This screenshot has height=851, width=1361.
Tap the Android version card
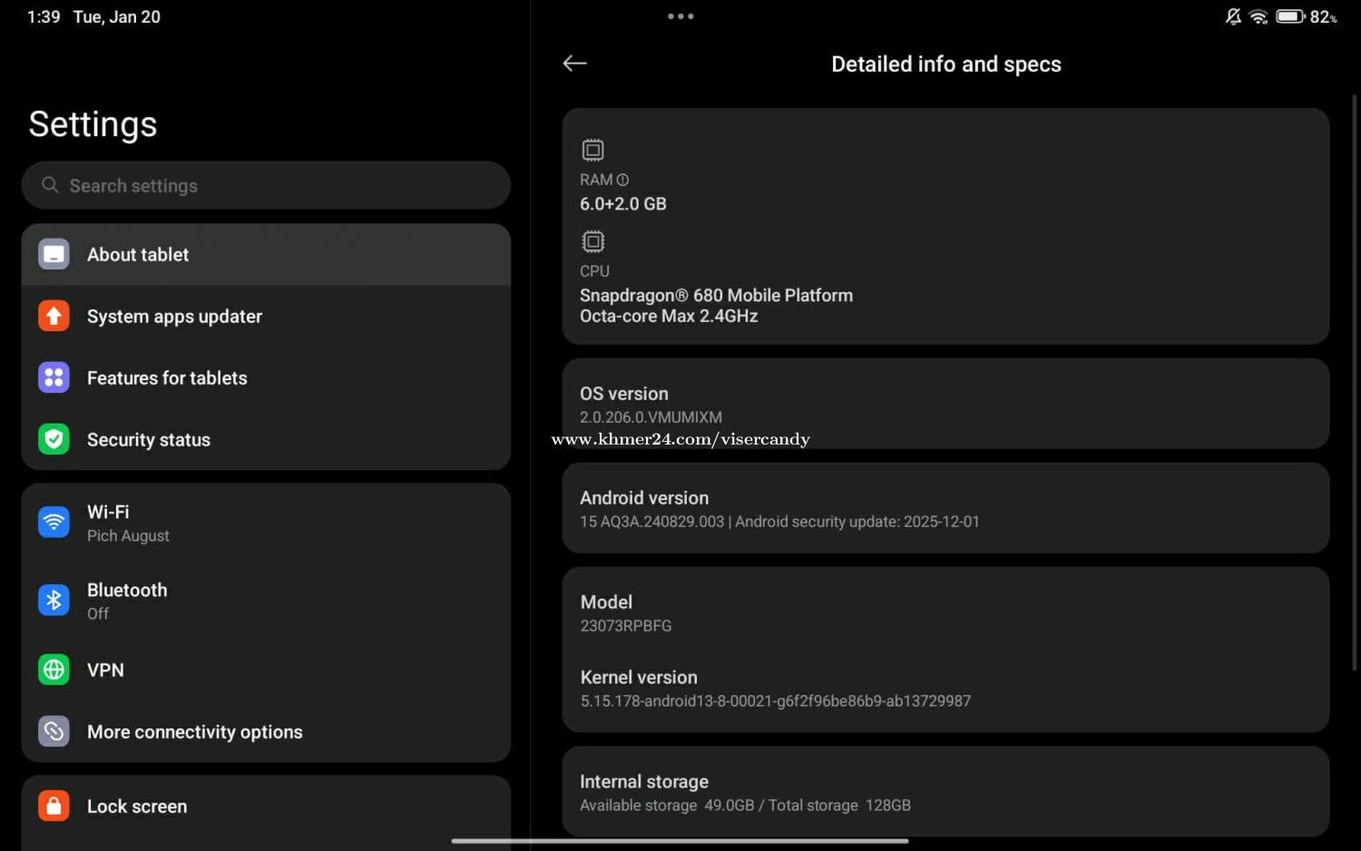pyautogui.click(x=945, y=508)
